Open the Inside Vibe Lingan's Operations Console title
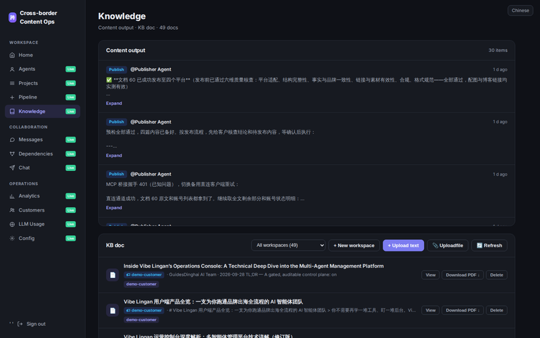Viewport: 540px width, 338px height. (x=254, y=266)
